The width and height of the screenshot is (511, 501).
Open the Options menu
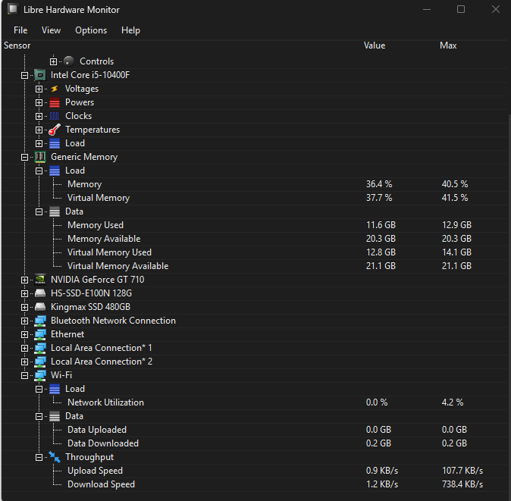(x=91, y=30)
